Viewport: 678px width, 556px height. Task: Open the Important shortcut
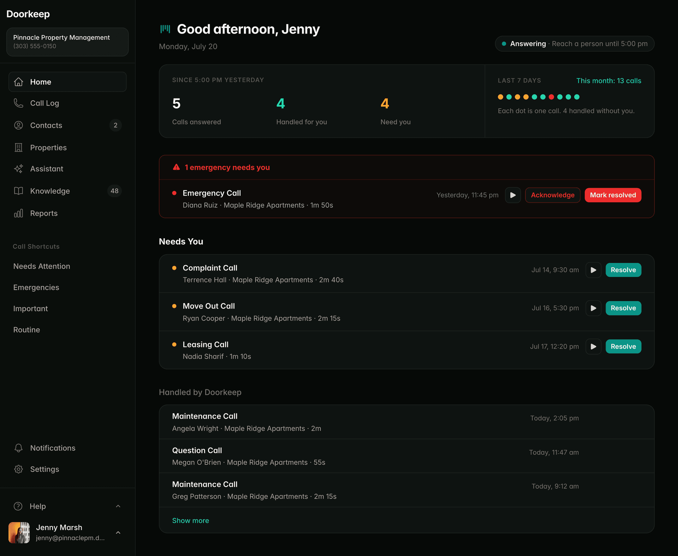tap(30, 309)
